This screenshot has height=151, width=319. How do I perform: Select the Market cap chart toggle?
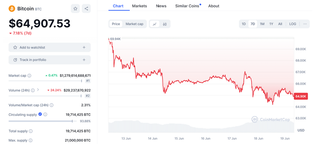(x=134, y=24)
